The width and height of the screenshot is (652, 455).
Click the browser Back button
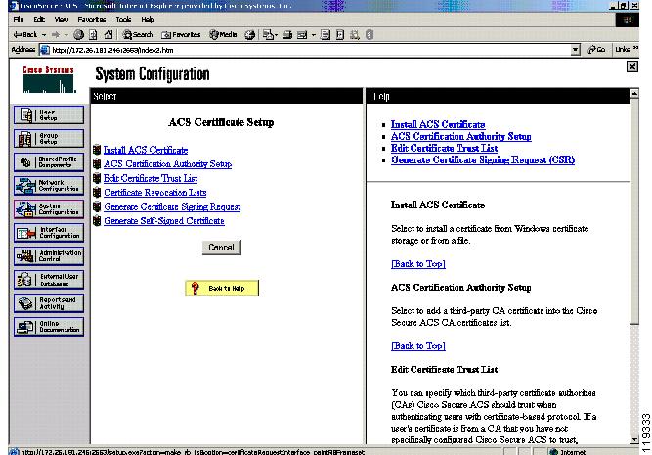[25, 35]
